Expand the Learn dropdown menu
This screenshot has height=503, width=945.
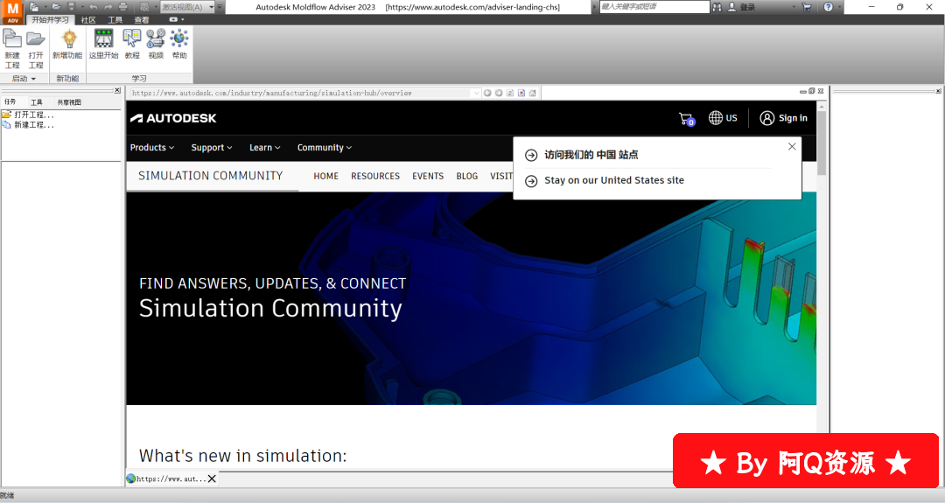[264, 148]
